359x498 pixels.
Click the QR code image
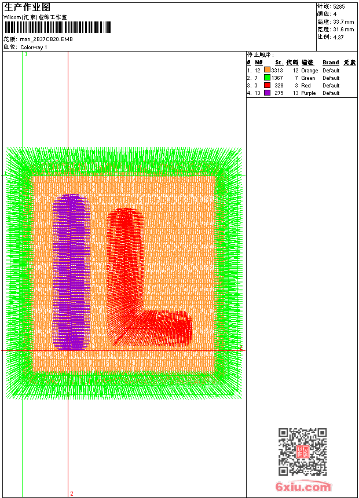tap(303, 452)
